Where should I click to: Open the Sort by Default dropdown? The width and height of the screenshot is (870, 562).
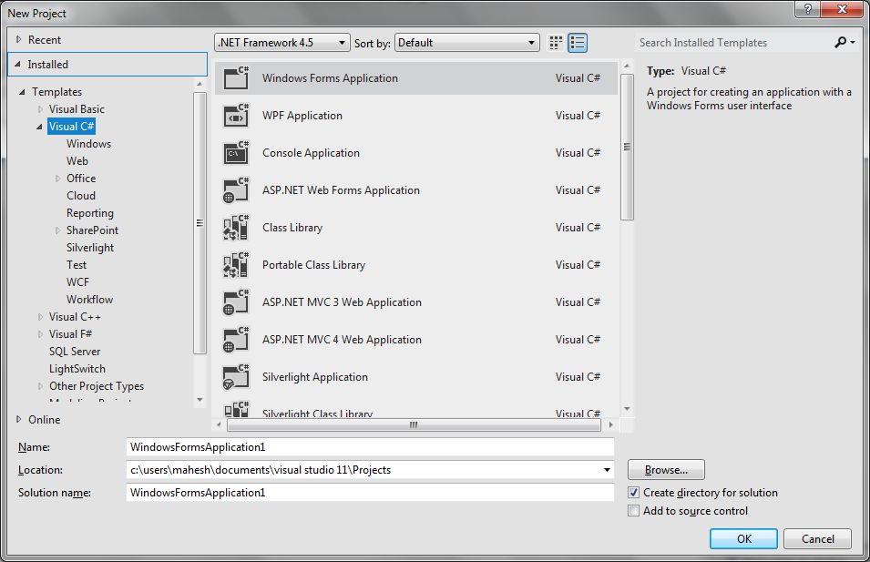pyautogui.click(x=467, y=43)
